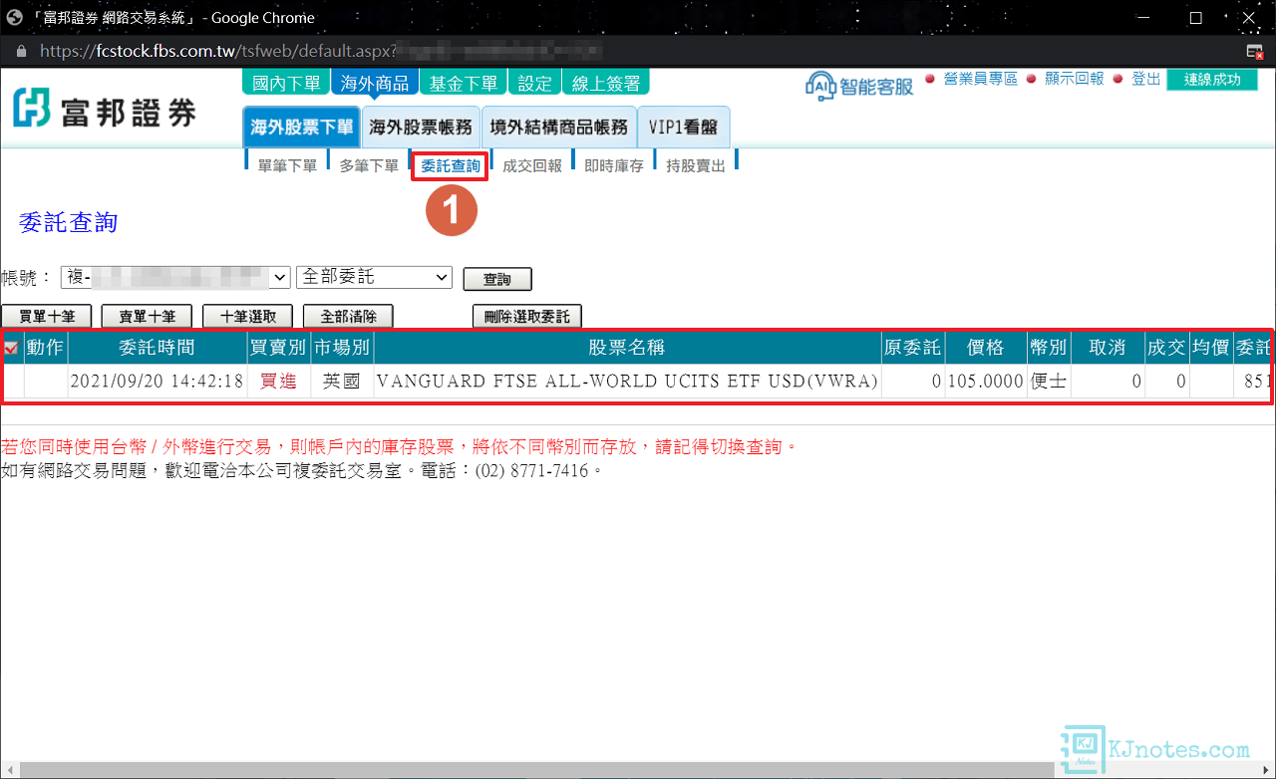Screen dimensions: 1276x779
Task: Select the 海外股票帳務 tab
Action: pyautogui.click(x=421, y=128)
